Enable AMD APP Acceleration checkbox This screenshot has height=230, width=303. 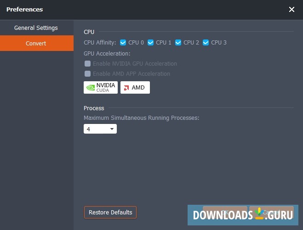(87, 73)
